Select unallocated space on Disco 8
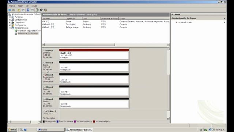The image size is (234, 132). point(94,103)
